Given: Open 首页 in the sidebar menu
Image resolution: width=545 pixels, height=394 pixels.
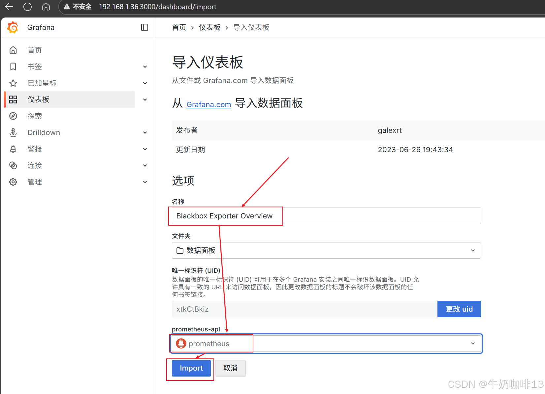Looking at the screenshot, I should 35,50.
